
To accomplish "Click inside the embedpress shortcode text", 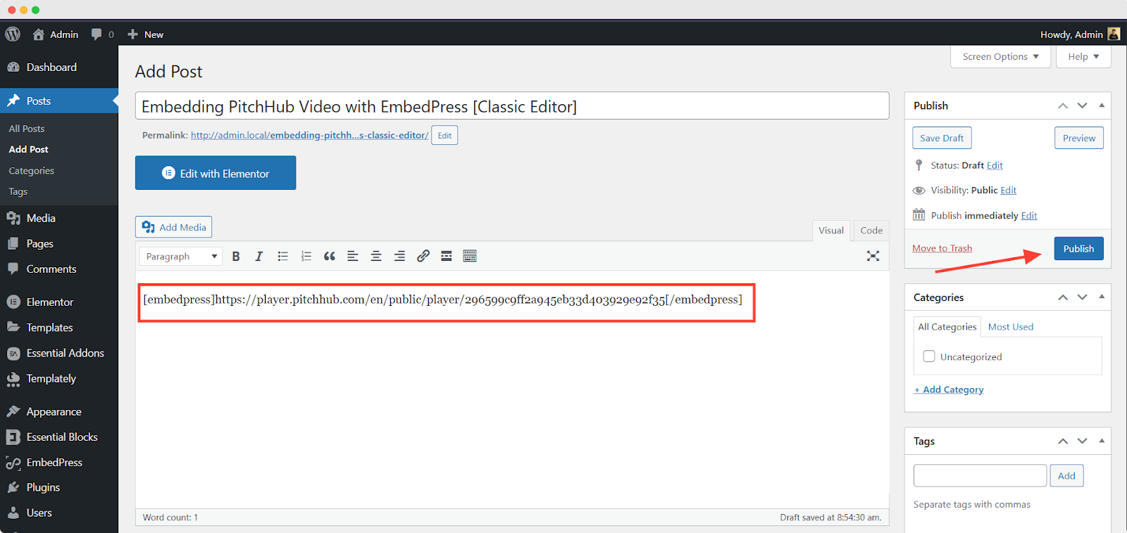I will [x=442, y=300].
